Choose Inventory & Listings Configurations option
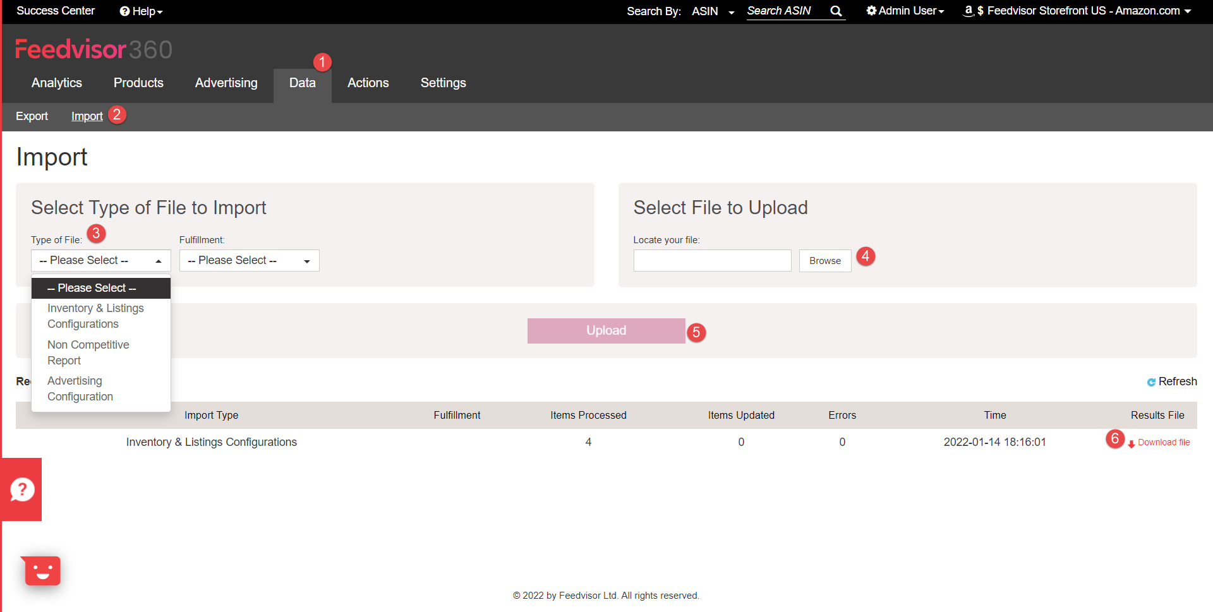The height and width of the screenshot is (612, 1213). click(101, 316)
